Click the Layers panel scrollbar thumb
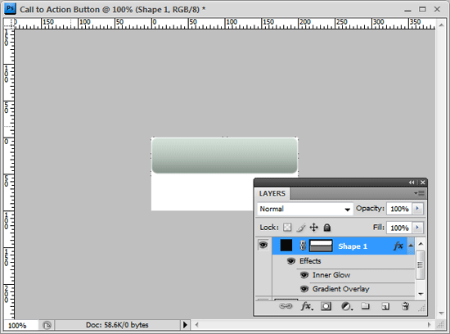The height and width of the screenshot is (334, 450). (x=421, y=264)
